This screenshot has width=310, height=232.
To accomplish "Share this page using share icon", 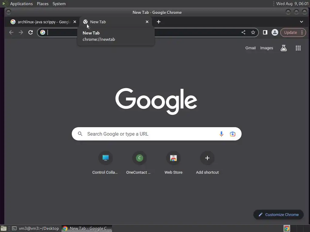I will [x=243, y=32].
